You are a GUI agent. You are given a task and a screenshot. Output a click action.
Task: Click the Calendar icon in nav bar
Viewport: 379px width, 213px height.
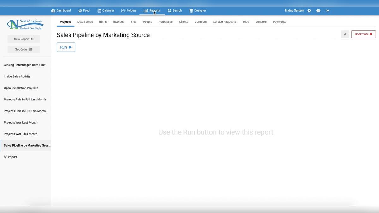coord(99,10)
